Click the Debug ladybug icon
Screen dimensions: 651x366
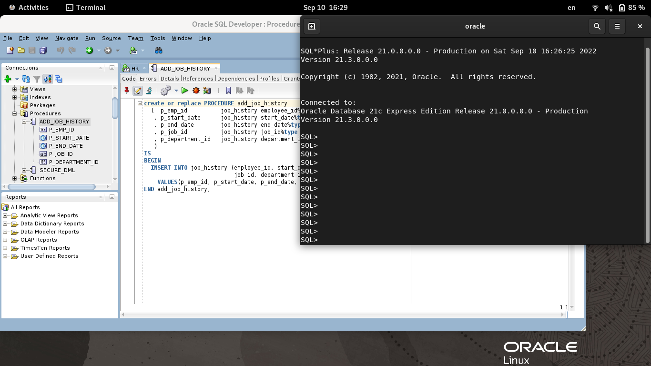click(196, 91)
